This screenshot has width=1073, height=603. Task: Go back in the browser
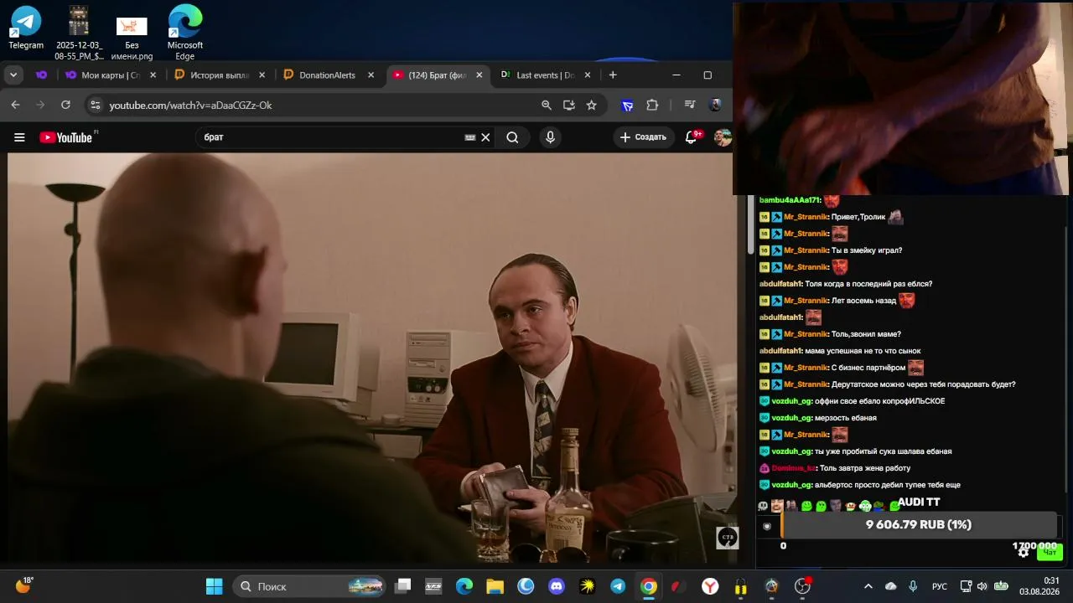pos(15,105)
